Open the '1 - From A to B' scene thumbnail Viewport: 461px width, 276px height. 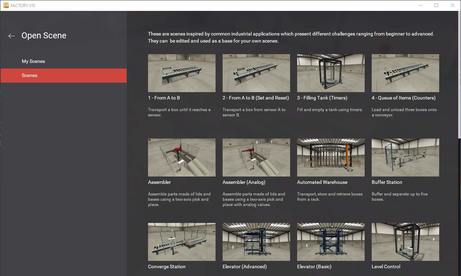[182, 73]
